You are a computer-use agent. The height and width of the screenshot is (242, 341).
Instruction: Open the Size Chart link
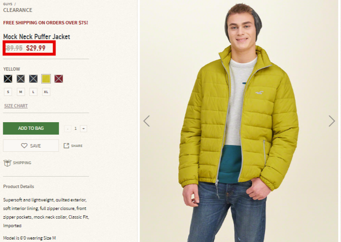(16, 105)
